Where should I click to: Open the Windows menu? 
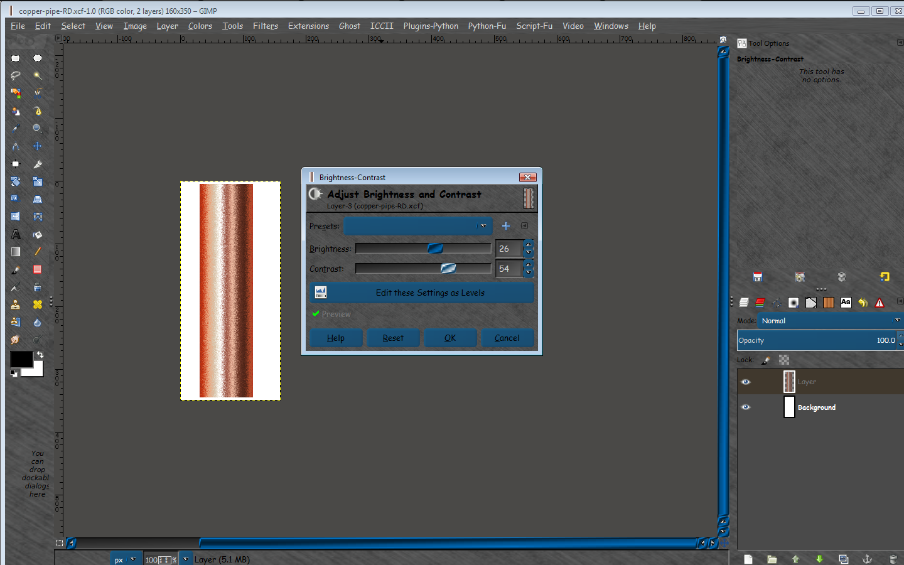point(611,26)
